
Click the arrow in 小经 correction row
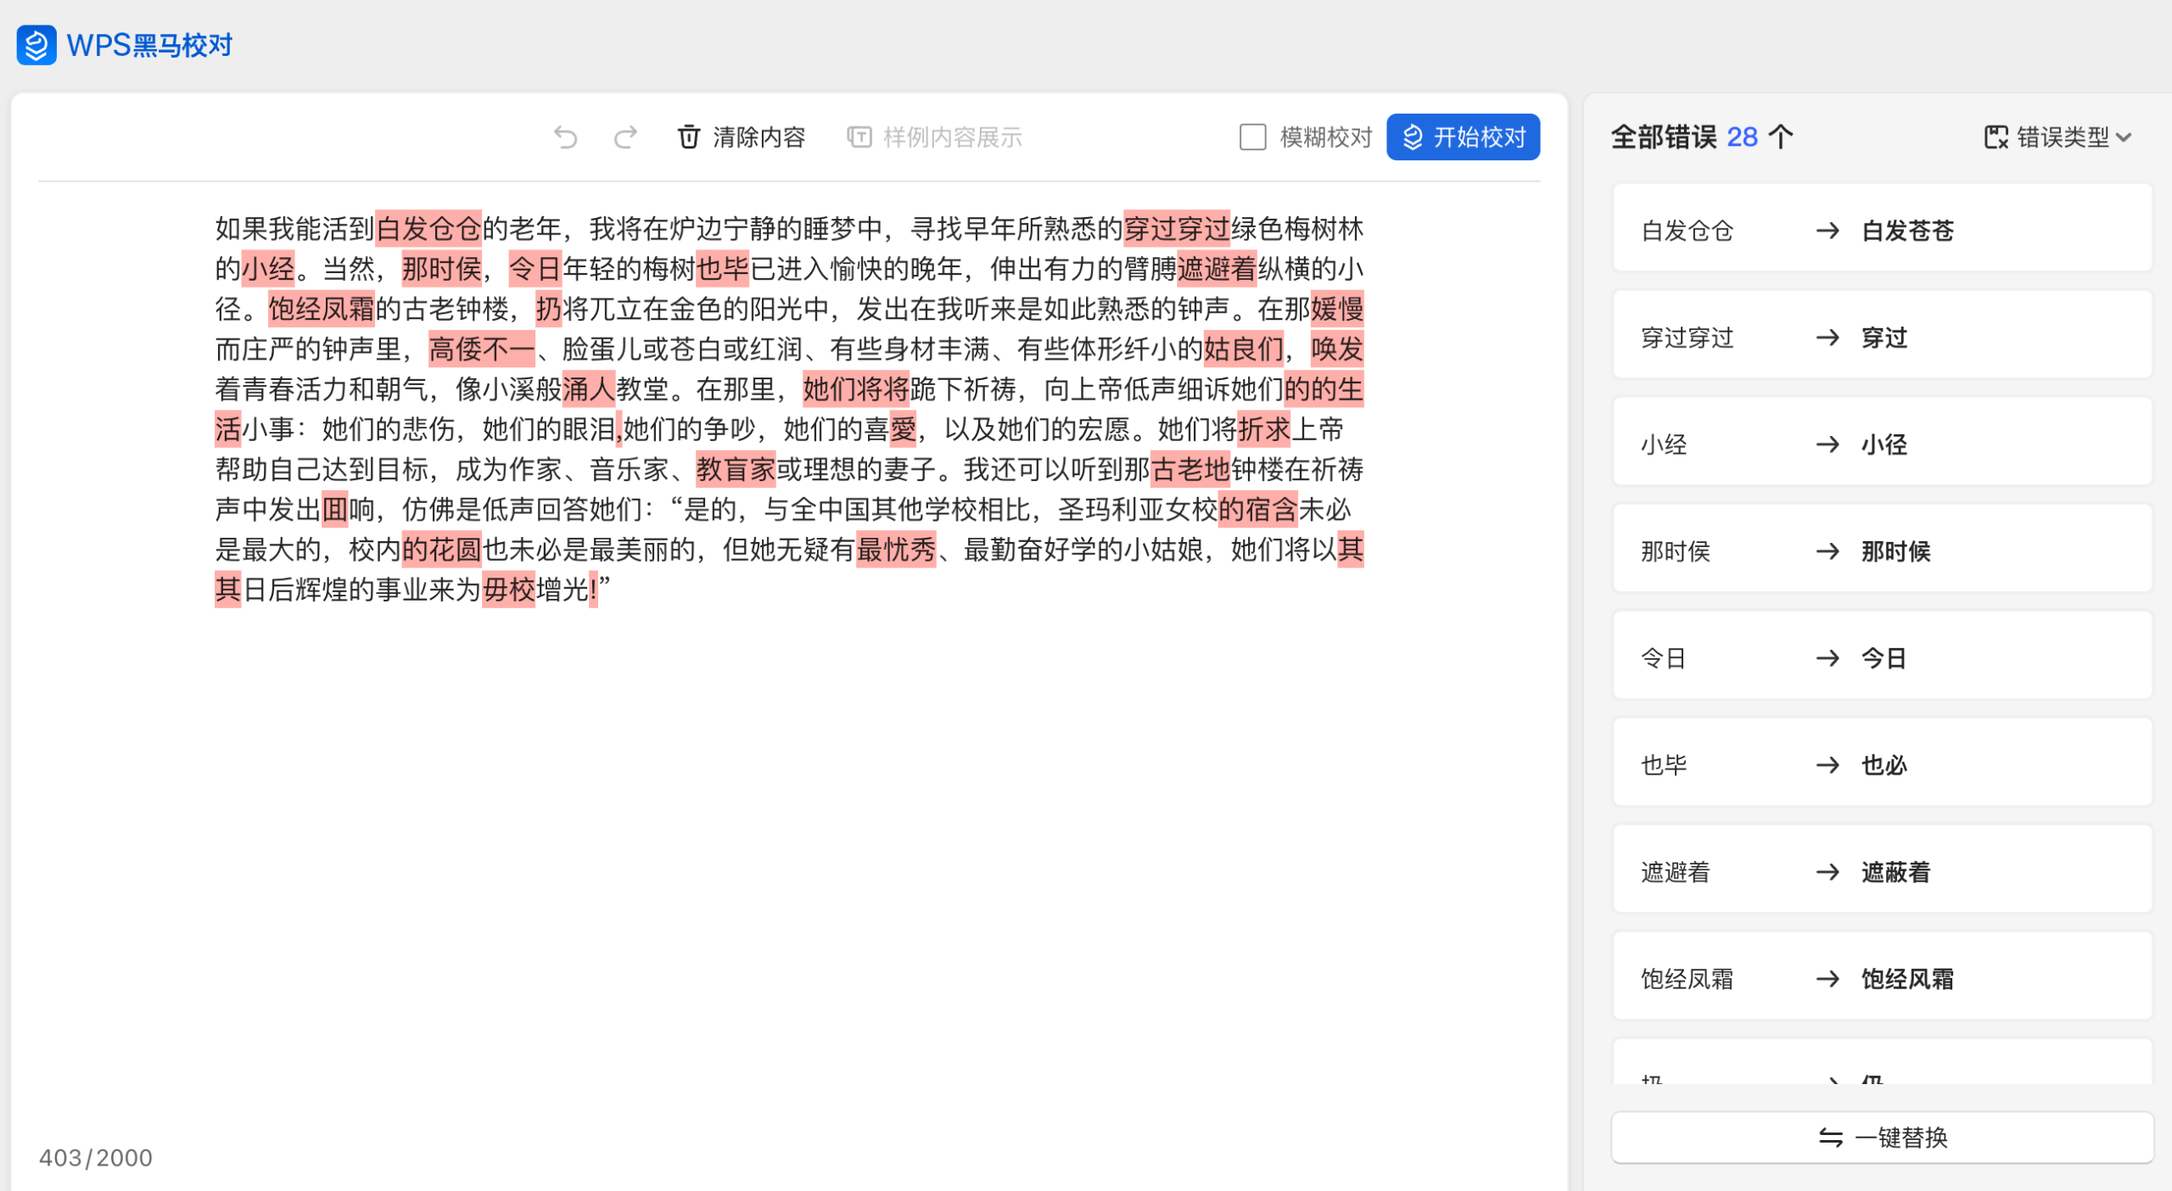1828,445
